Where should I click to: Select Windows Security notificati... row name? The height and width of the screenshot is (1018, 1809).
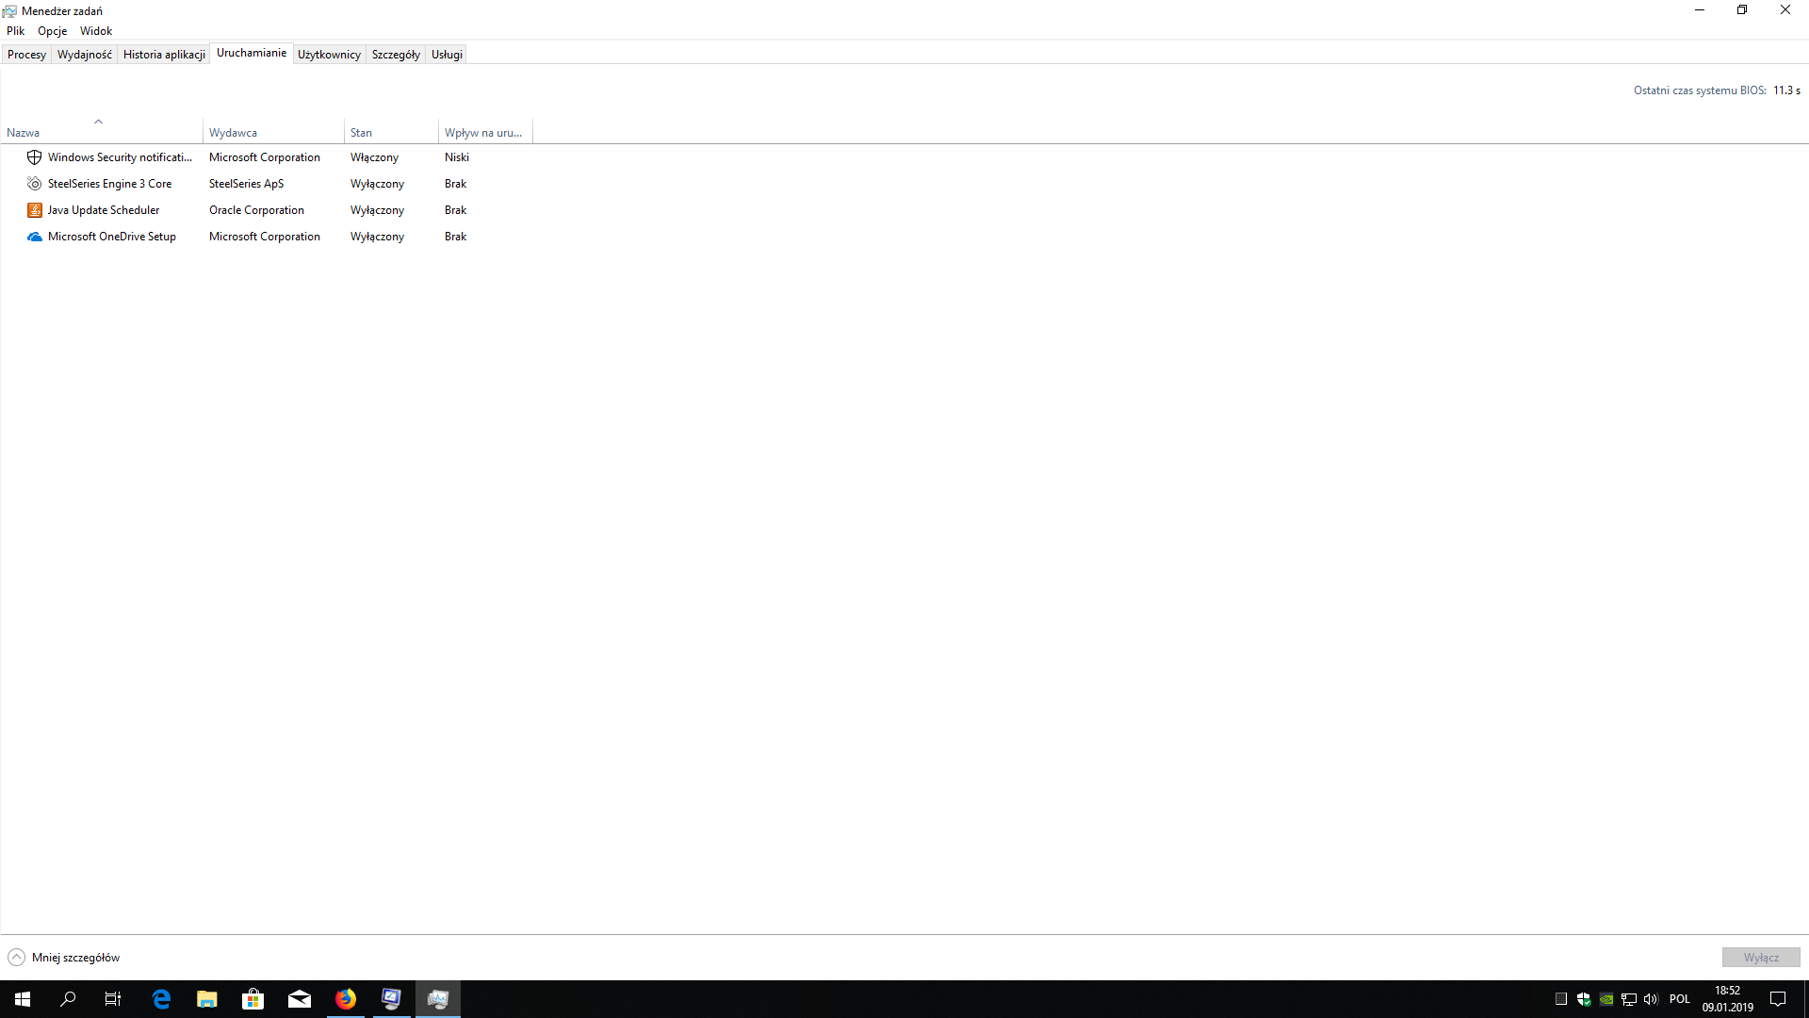point(120,157)
